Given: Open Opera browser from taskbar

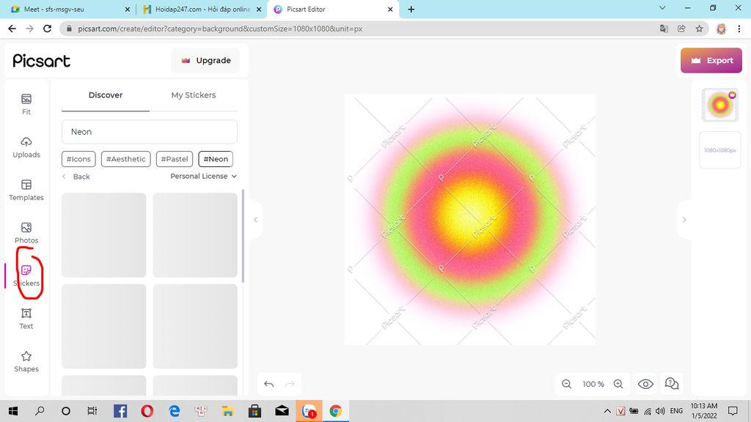Looking at the screenshot, I should pos(147,411).
